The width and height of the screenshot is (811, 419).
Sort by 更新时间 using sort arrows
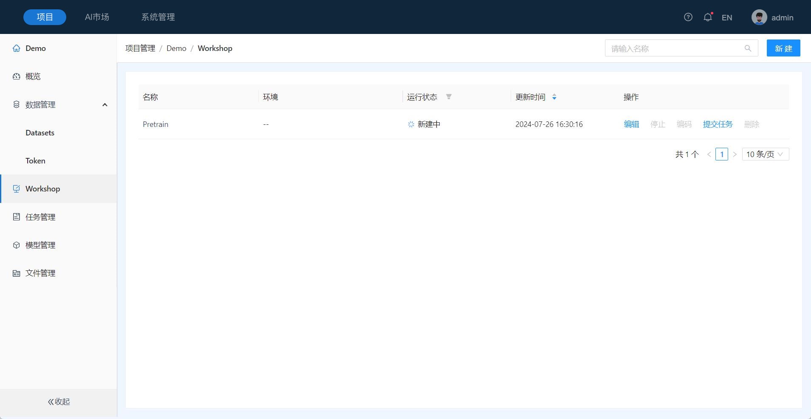(x=554, y=97)
